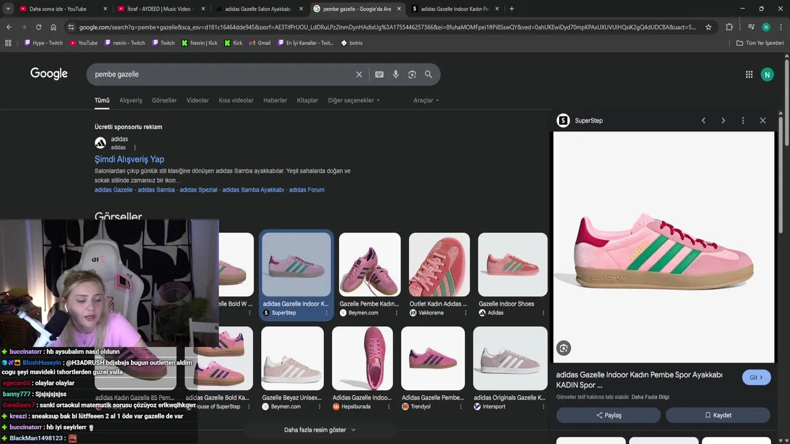
Task: Show next image in SuperStep panel
Action: point(723,121)
